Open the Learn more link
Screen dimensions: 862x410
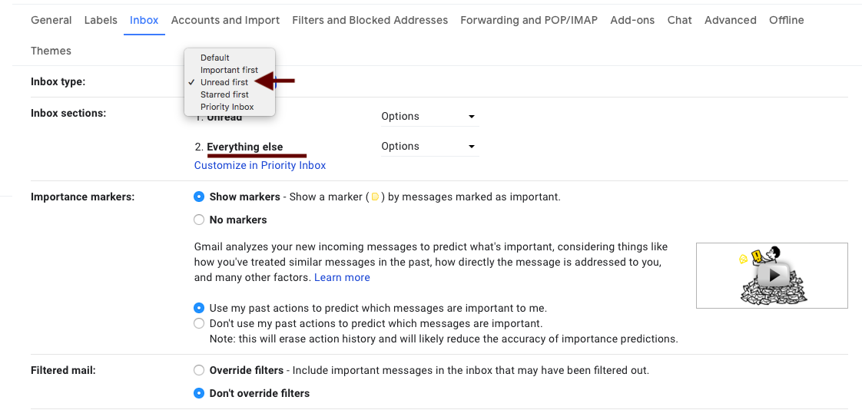click(x=342, y=277)
